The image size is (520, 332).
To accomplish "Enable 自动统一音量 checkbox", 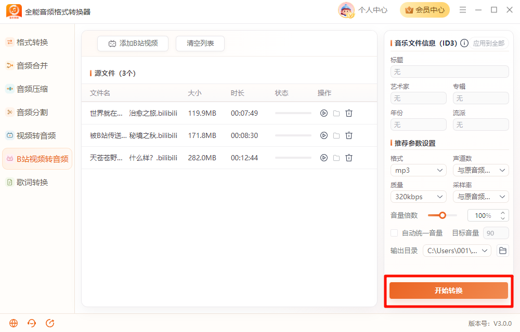I will click(x=394, y=233).
